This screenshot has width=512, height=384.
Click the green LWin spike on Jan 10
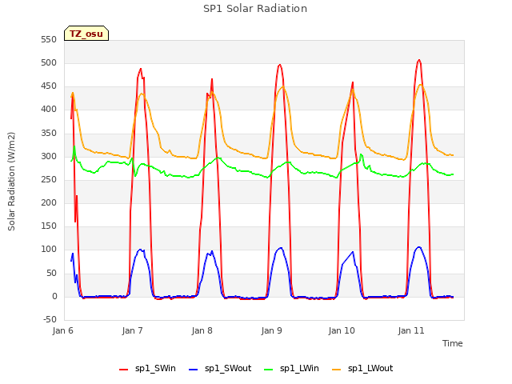(x=361, y=154)
